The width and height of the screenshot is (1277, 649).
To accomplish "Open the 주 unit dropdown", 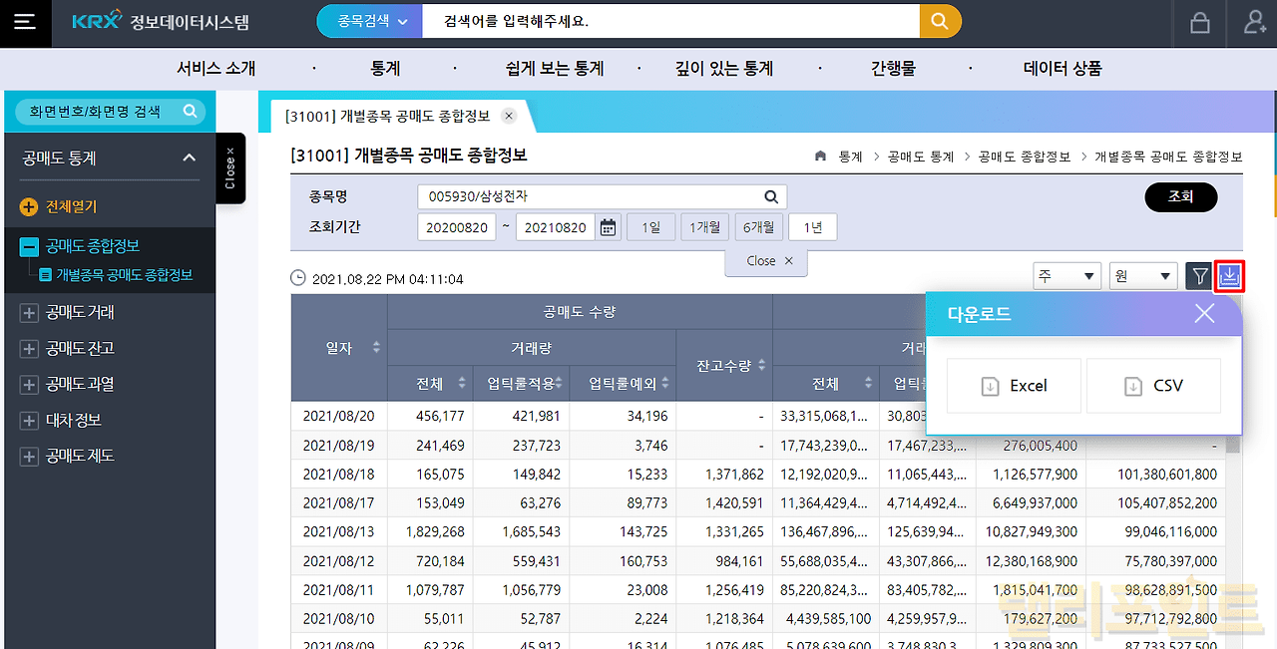I will coord(1066,276).
